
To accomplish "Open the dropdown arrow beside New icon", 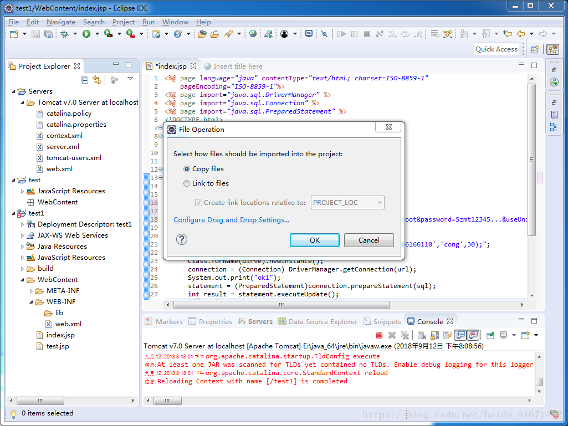I will 24,34.
